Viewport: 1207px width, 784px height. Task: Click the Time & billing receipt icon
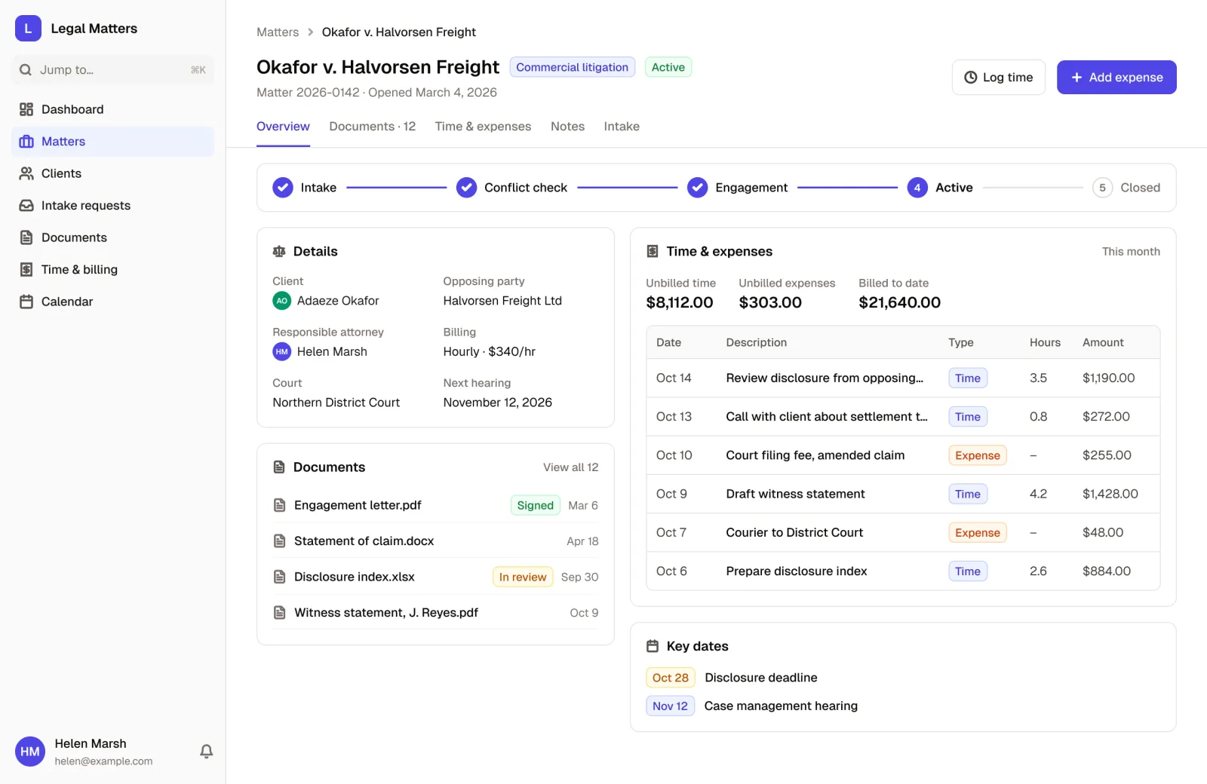(26, 270)
